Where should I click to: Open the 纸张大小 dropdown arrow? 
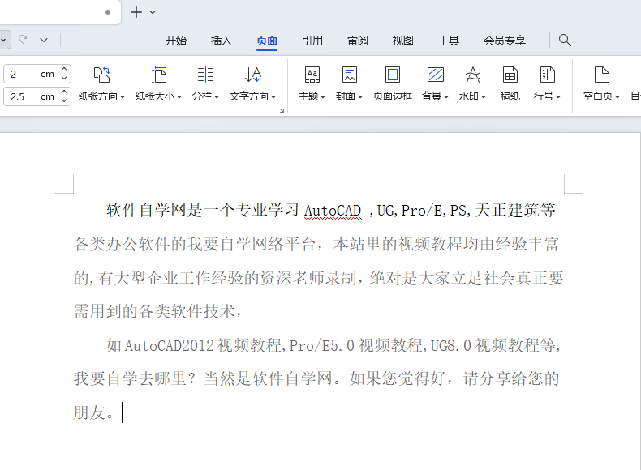point(179,96)
